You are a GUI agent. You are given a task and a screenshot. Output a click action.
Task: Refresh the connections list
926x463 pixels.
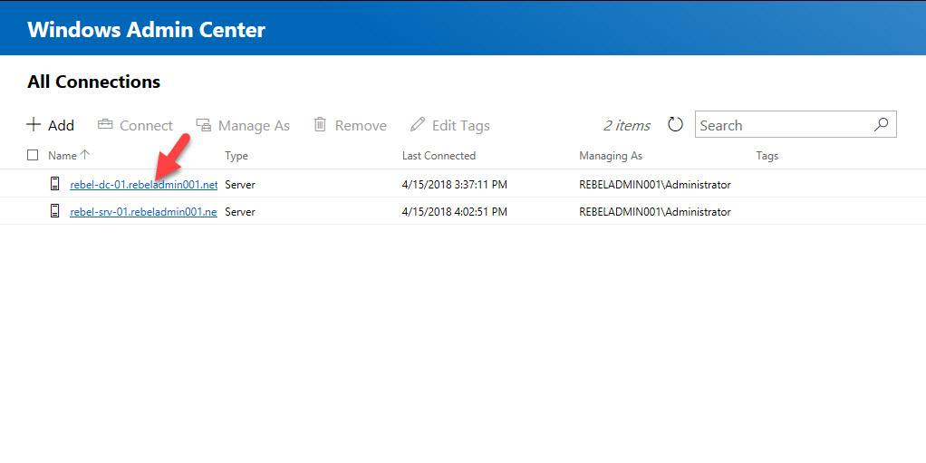pos(675,125)
